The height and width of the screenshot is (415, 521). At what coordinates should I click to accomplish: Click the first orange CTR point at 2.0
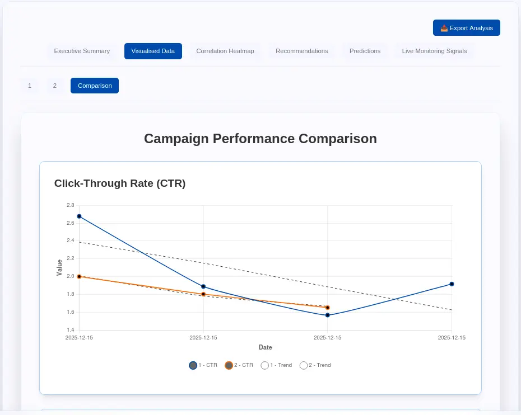79,276
